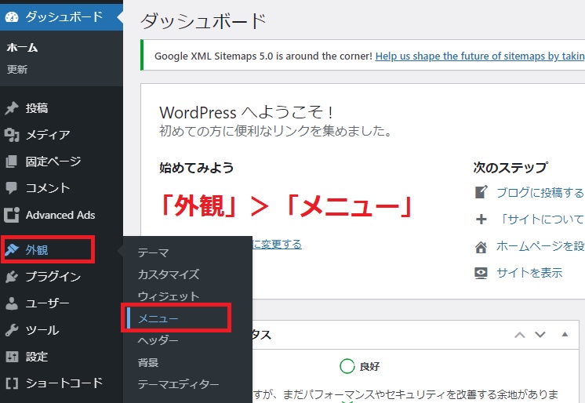Click the Shortcode brackets icon
The image size is (585, 403).
click(12, 383)
